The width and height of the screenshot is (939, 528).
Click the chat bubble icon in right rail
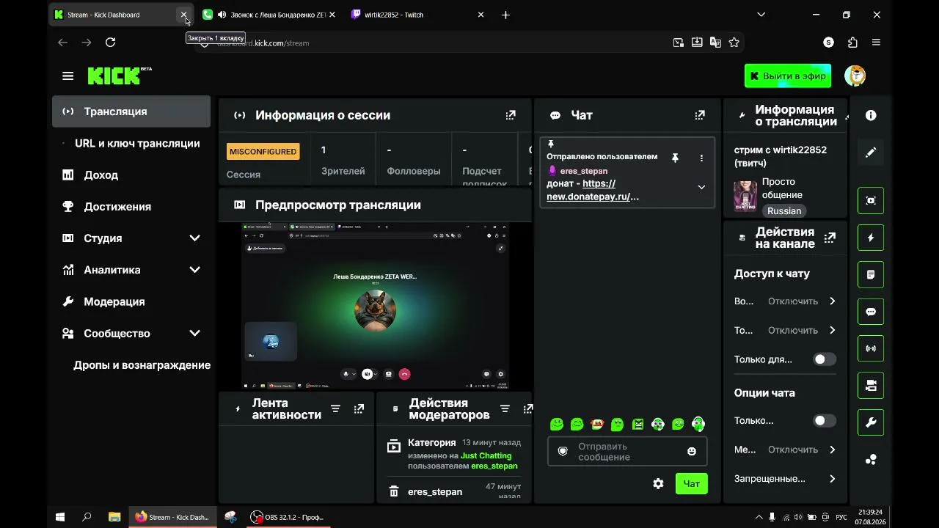pyautogui.click(x=871, y=312)
